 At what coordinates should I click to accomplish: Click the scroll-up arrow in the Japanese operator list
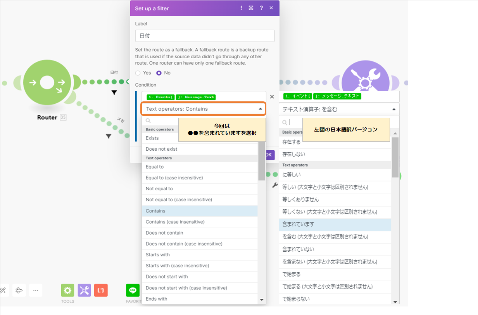(395, 134)
